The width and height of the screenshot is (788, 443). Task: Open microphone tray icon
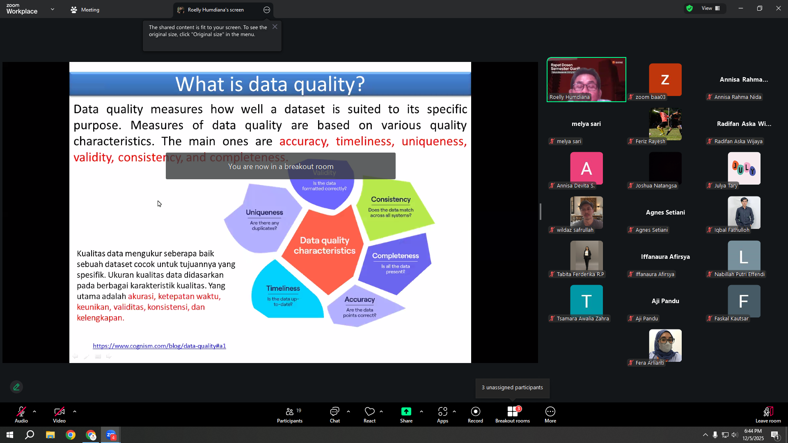(715, 435)
